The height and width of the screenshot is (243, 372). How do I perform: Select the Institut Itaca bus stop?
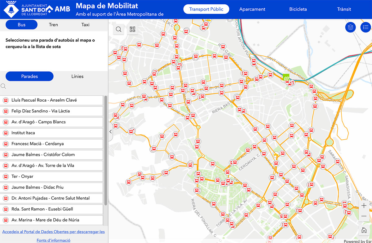tap(51, 133)
